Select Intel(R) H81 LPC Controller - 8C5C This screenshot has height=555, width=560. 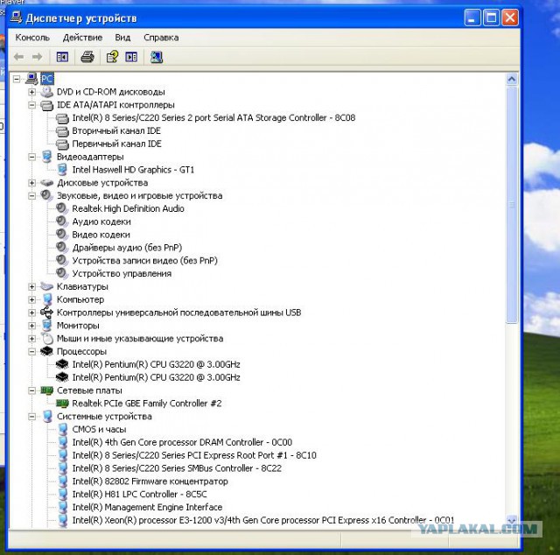pos(139,495)
